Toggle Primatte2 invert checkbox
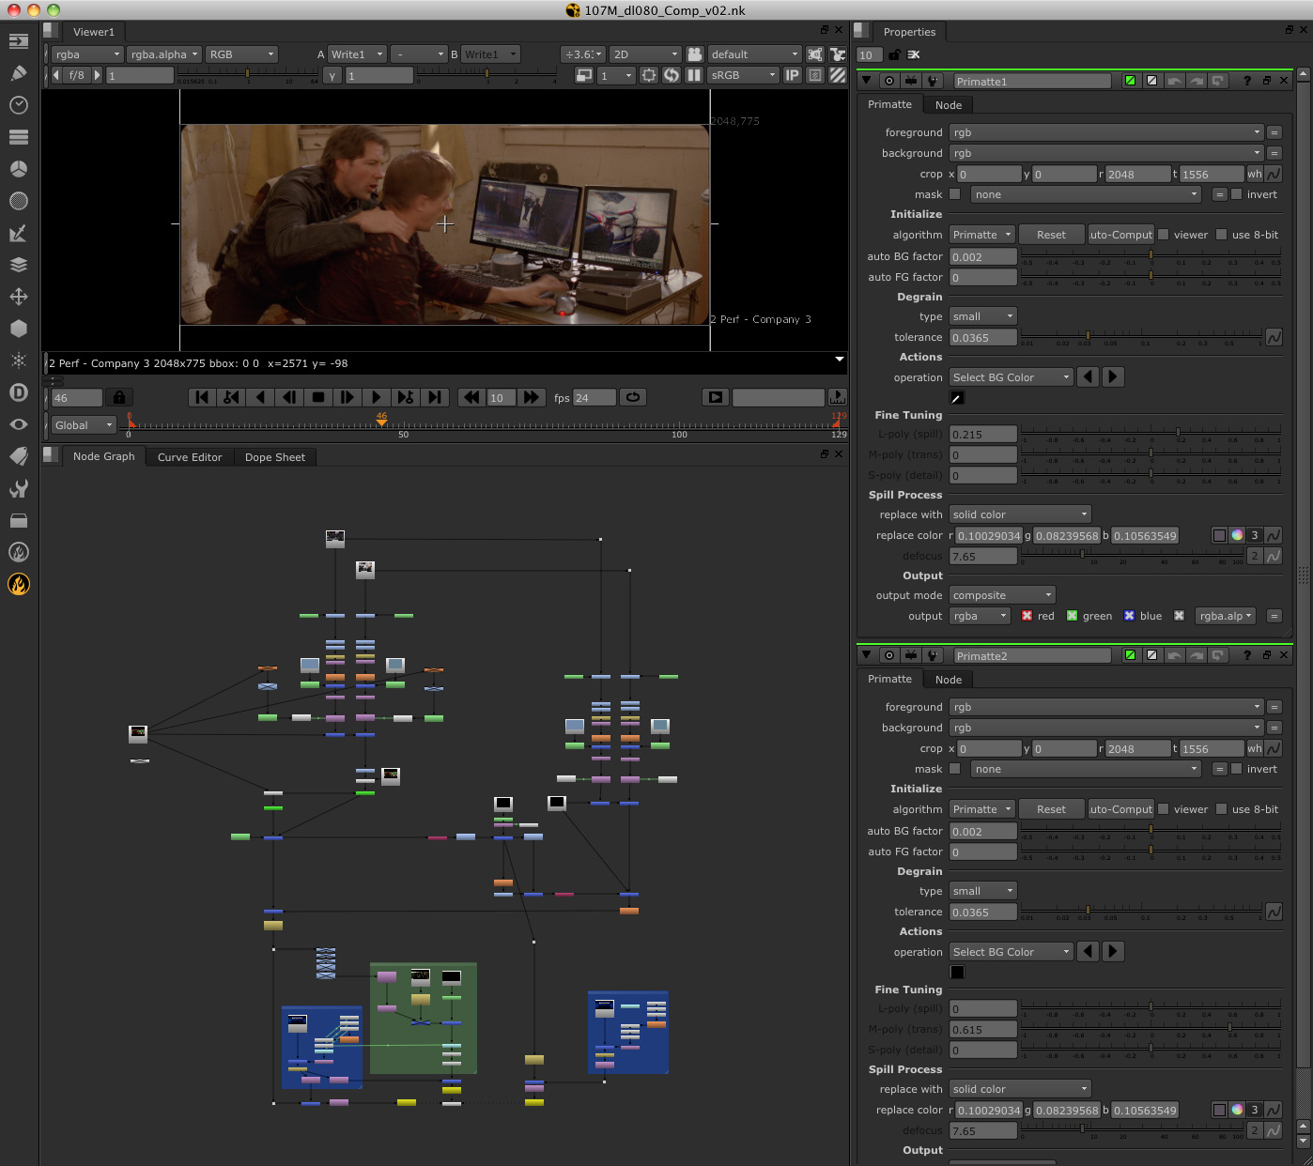The height and width of the screenshot is (1166, 1313). point(1237,769)
